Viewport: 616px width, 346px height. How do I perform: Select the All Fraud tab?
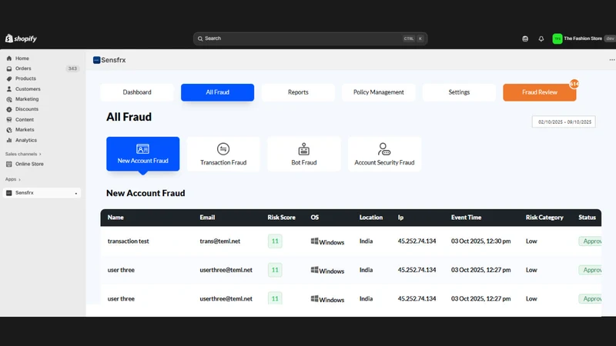[217, 92]
